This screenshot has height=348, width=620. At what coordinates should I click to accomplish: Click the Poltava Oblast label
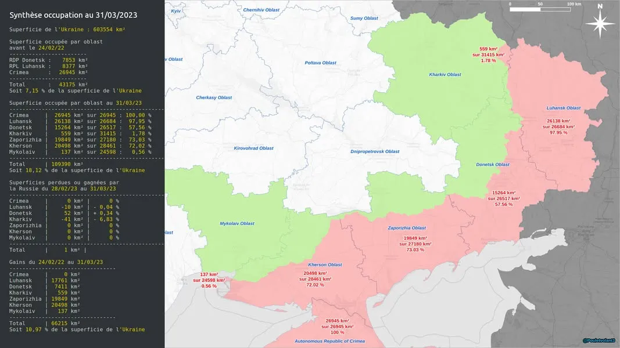point(320,63)
